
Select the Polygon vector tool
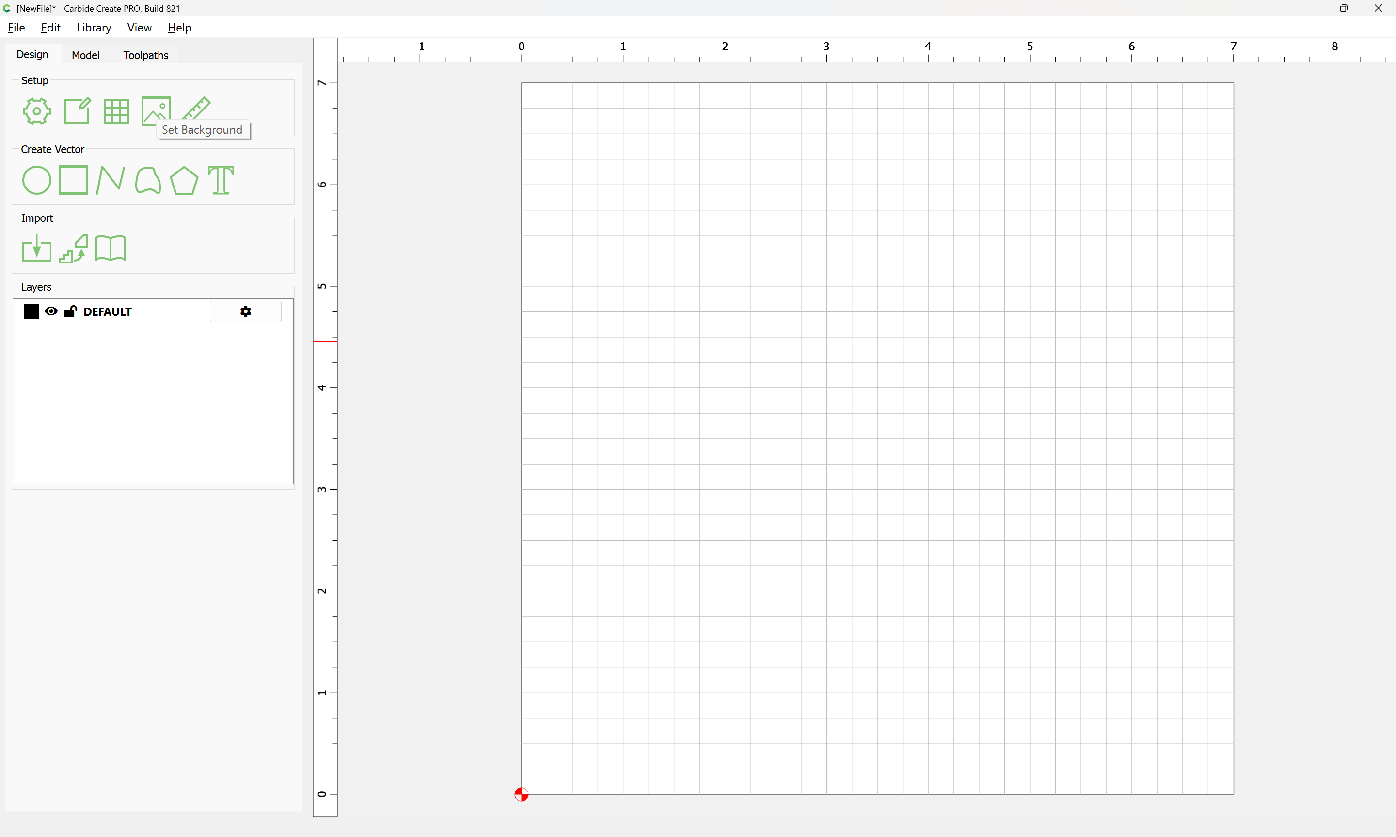(x=184, y=181)
